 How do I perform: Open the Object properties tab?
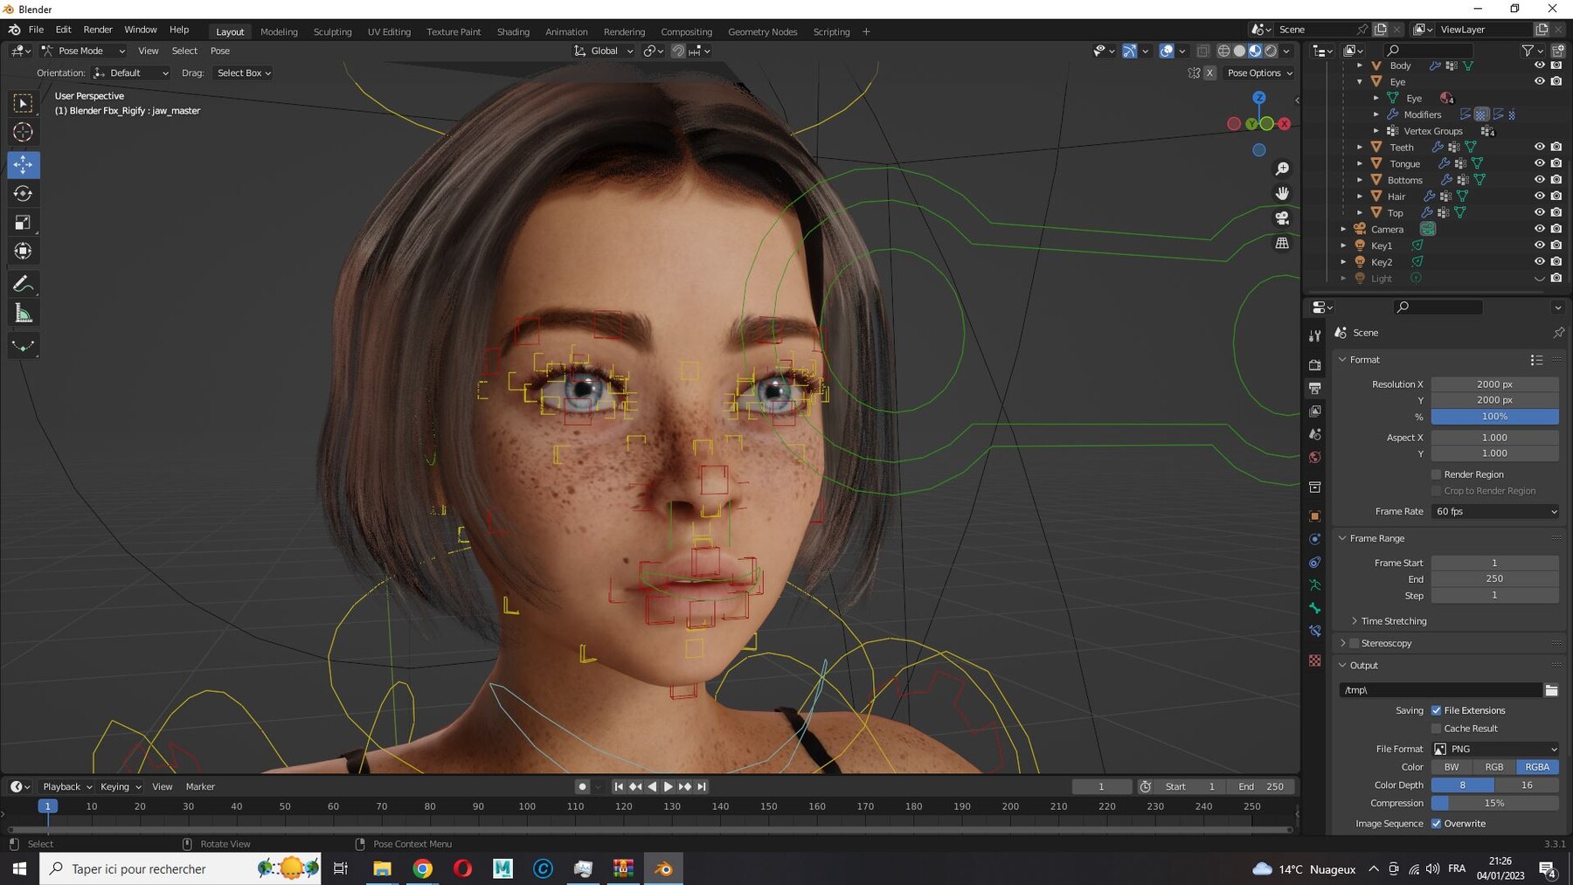(x=1314, y=515)
